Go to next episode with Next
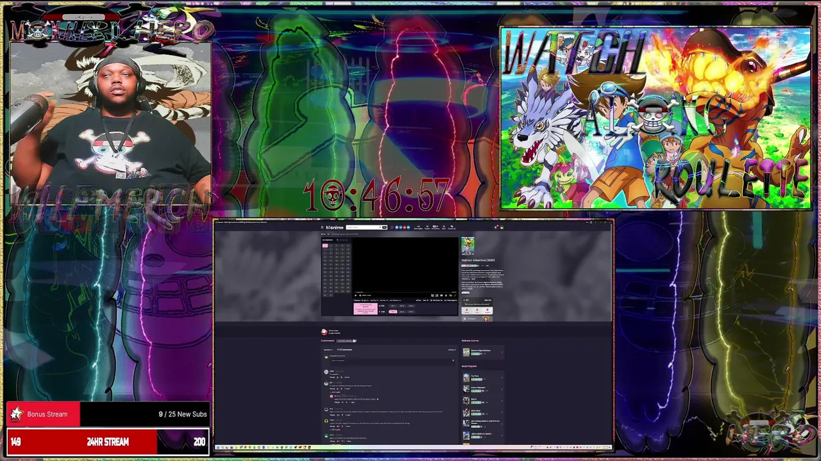Viewport: 821px width, 461px height. tap(426, 300)
